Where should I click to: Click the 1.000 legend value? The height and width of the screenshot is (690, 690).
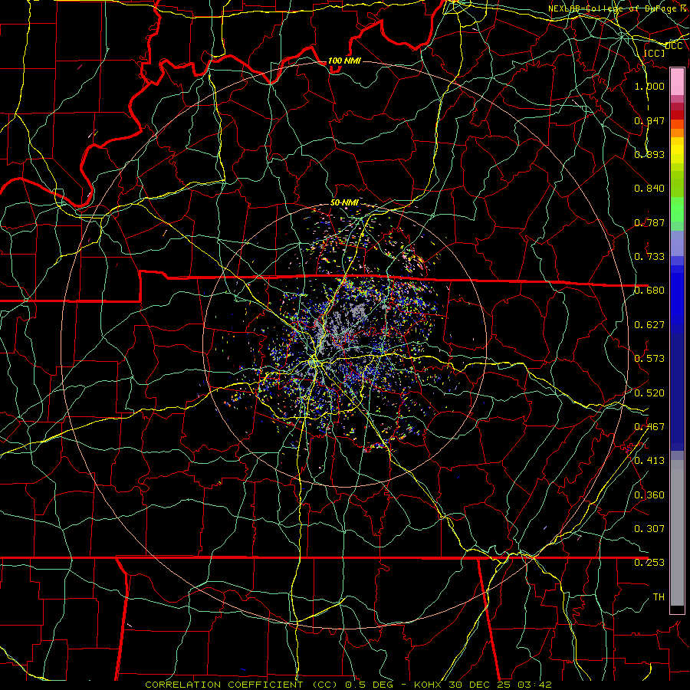click(649, 86)
